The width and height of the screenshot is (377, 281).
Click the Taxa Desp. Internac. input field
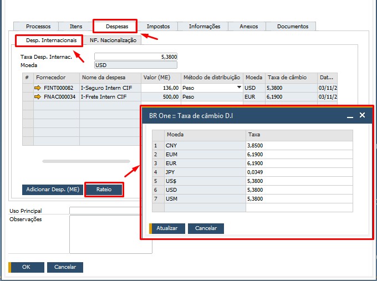(x=136, y=57)
